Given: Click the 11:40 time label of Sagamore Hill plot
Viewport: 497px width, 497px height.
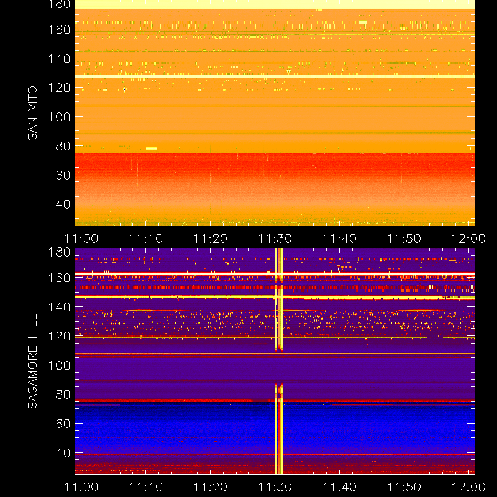Looking at the screenshot, I should click(x=339, y=487).
